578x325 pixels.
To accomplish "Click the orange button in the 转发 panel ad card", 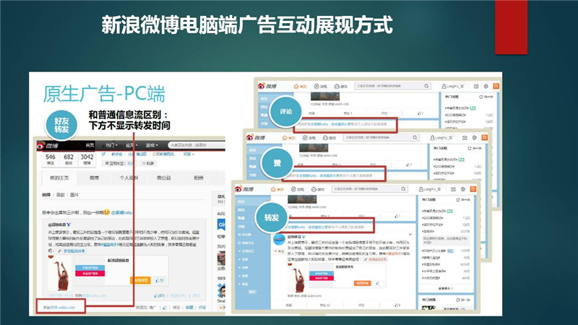I will click(x=362, y=283).
